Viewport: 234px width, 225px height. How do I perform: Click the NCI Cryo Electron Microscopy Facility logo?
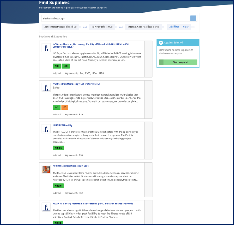pos(46,48)
